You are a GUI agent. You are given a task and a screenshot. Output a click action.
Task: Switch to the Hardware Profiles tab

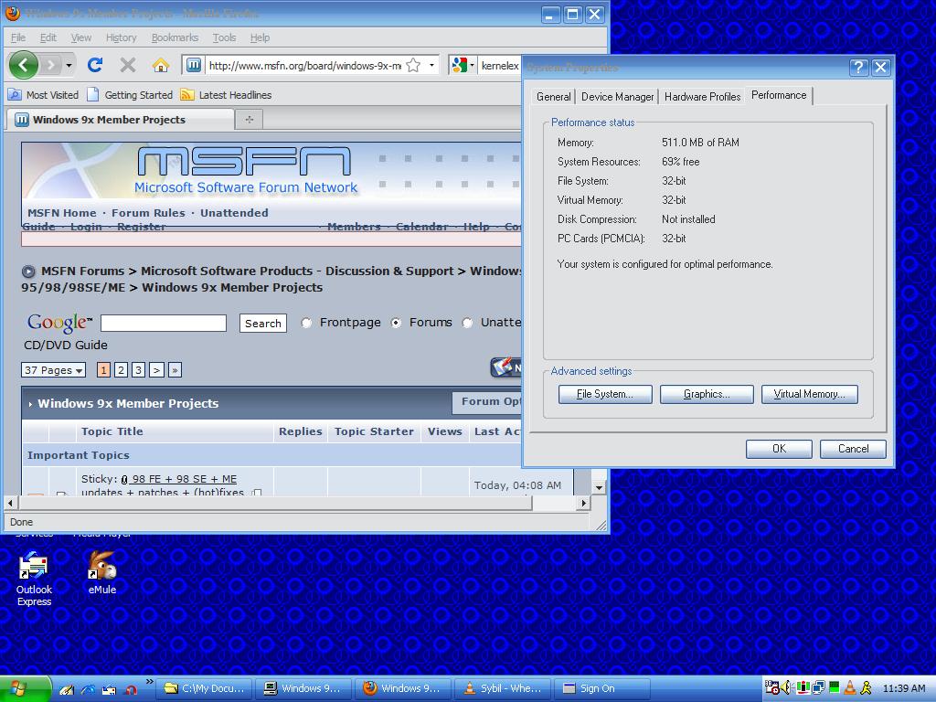(x=702, y=97)
